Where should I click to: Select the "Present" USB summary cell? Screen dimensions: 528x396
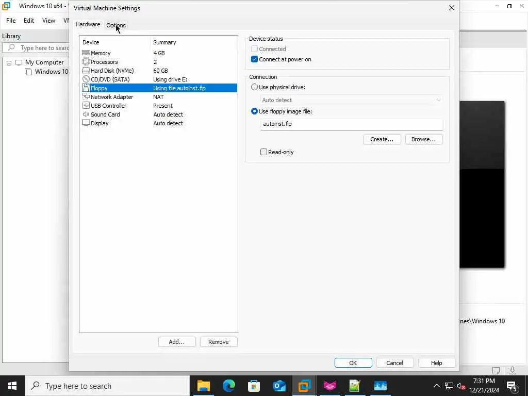pyautogui.click(x=163, y=105)
